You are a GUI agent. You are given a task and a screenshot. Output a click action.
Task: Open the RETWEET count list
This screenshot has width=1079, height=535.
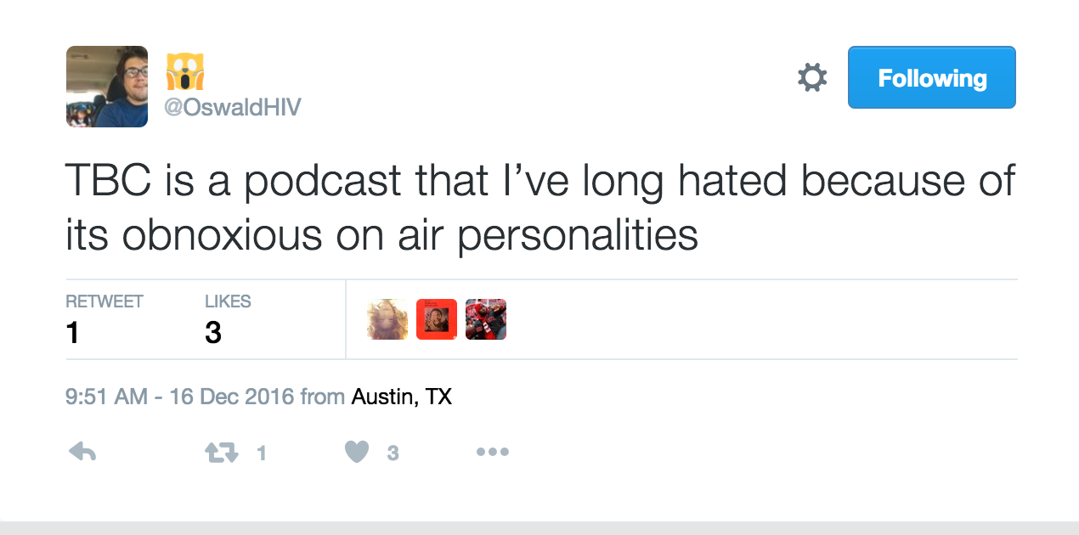point(105,319)
